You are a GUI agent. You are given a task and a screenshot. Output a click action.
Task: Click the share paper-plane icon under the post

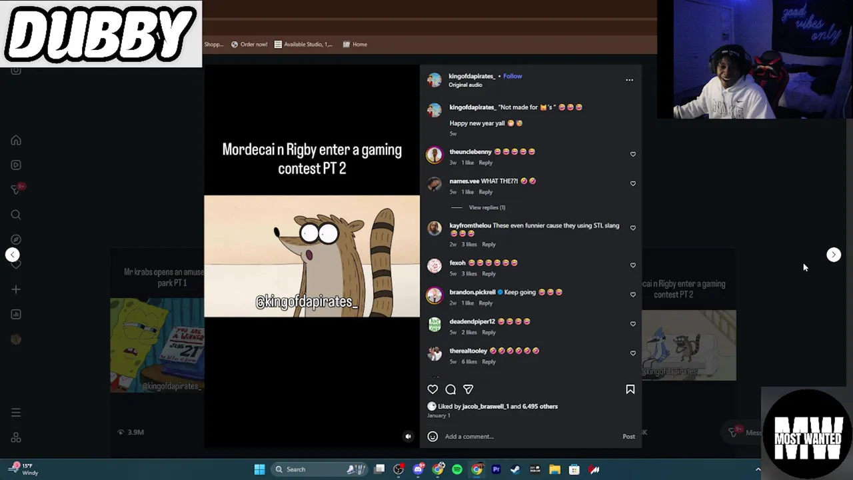[468, 389]
